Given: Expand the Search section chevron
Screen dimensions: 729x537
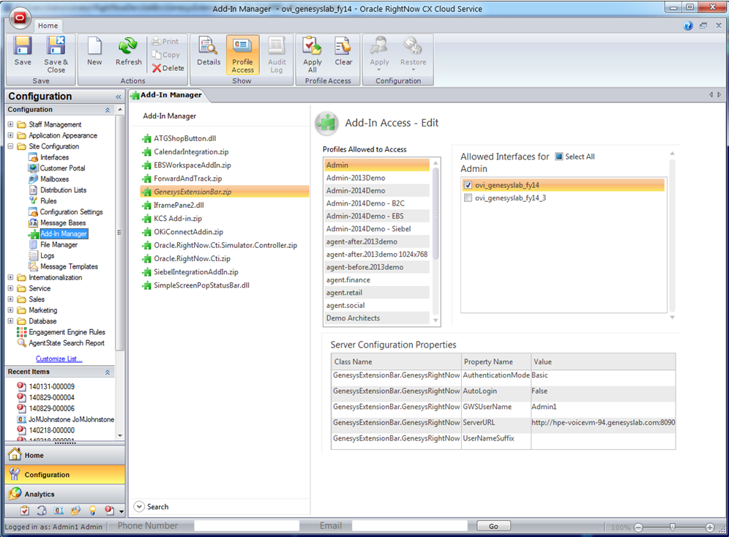Looking at the screenshot, I should coord(140,506).
